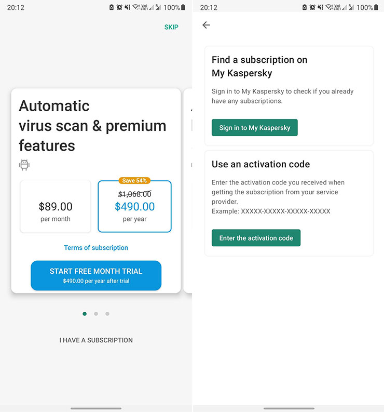Go to the second carousel page dot

[x=96, y=314]
